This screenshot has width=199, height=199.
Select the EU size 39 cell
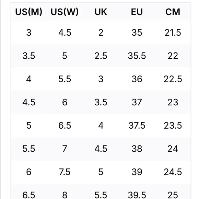pyautogui.click(x=137, y=172)
